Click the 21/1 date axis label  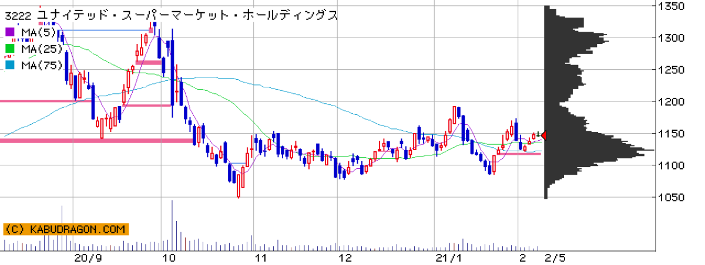click(x=448, y=258)
